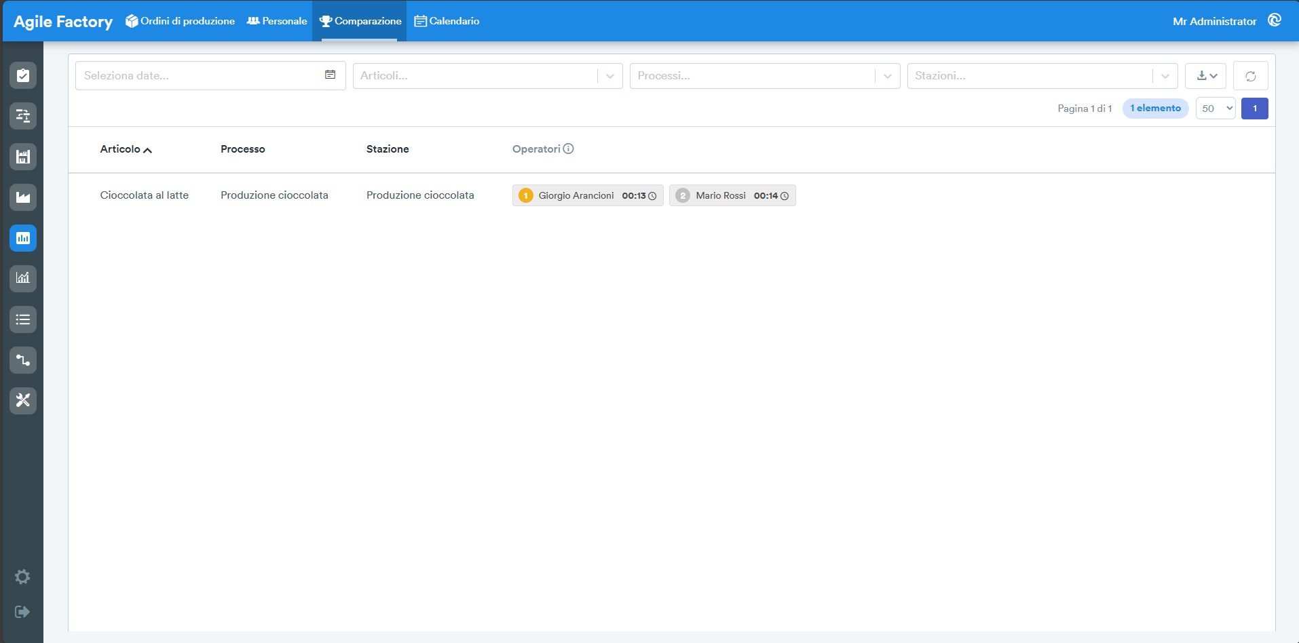Open the download export dropdown
The height and width of the screenshot is (643, 1299).
point(1205,76)
